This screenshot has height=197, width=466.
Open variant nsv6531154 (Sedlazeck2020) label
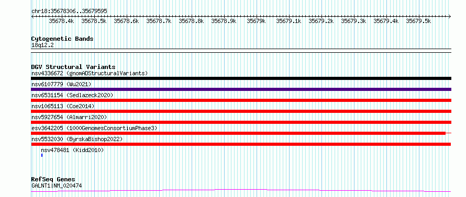(72, 95)
